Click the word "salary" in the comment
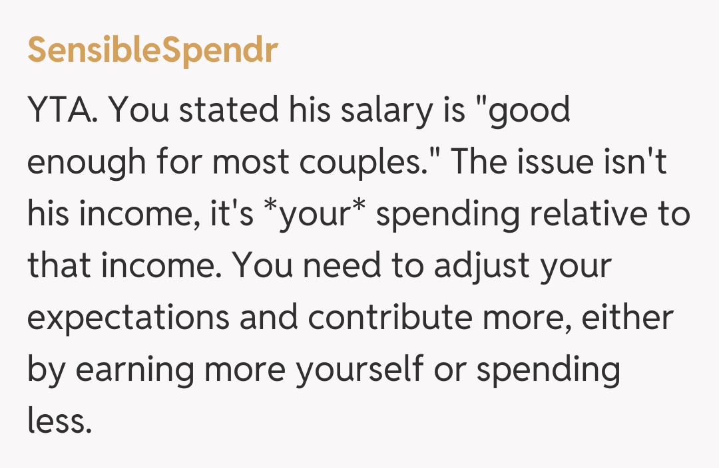719x468 pixels. coord(396,110)
